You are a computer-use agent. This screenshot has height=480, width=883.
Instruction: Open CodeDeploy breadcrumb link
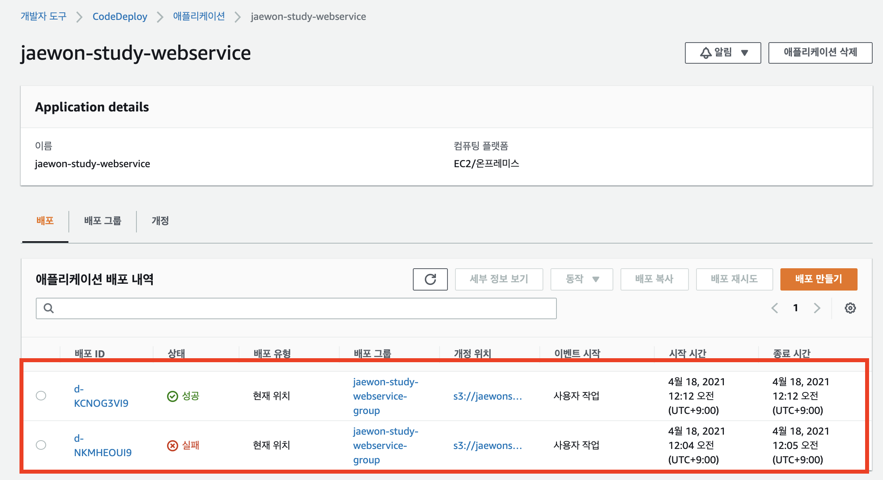point(120,16)
